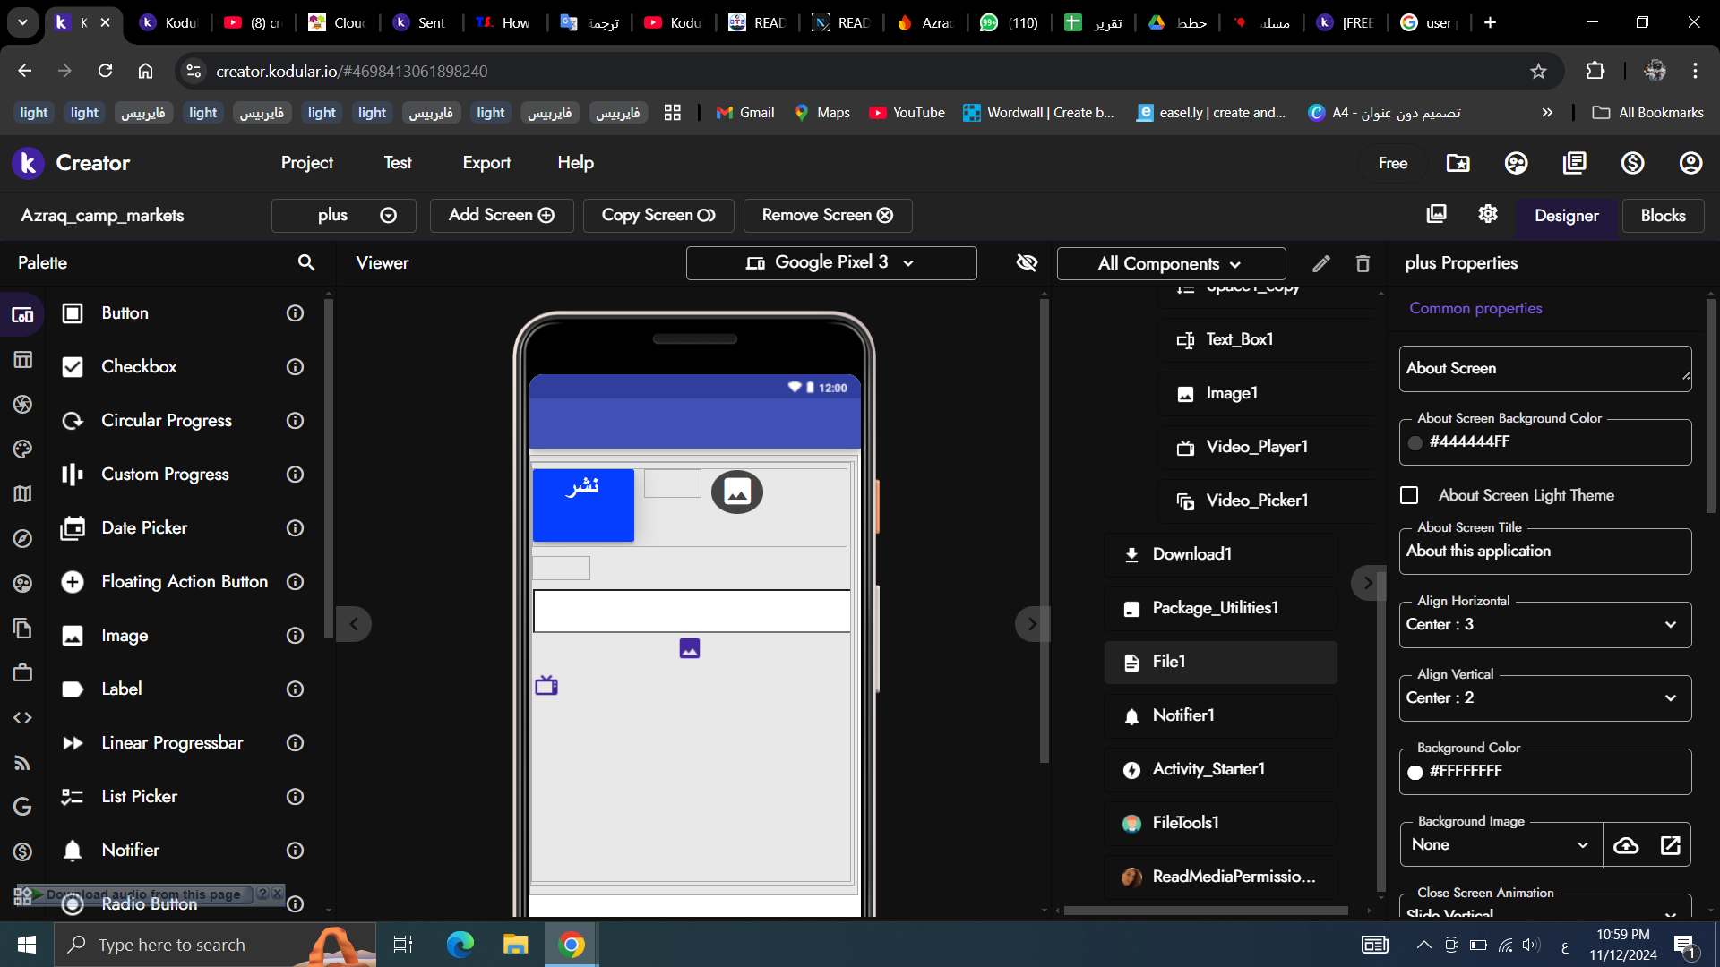Toggle hidden components visibility eye icon
Screen dimensions: 1720x967
pyautogui.click(x=1027, y=262)
